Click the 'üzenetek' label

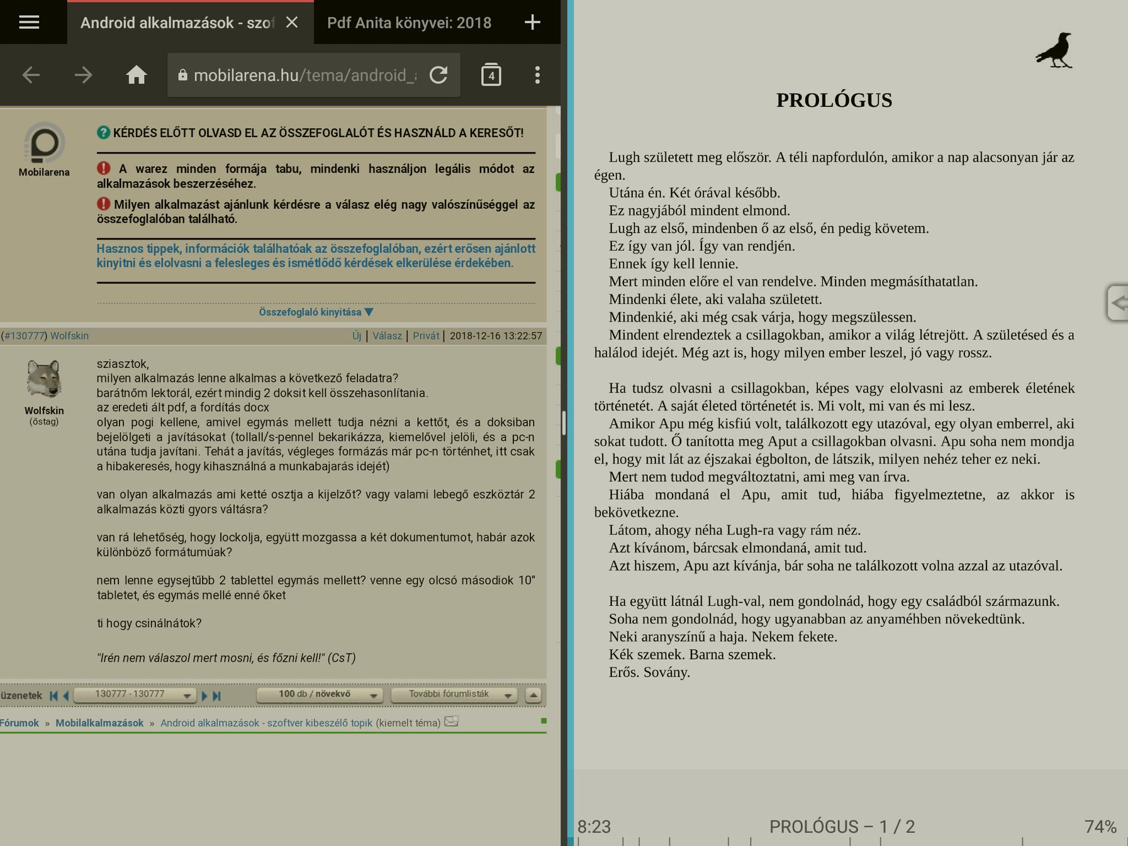[x=21, y=696]
